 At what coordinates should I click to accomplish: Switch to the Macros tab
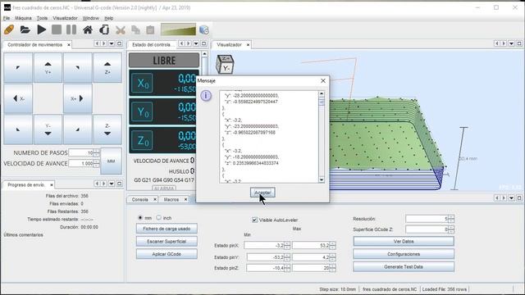[171, 199]
